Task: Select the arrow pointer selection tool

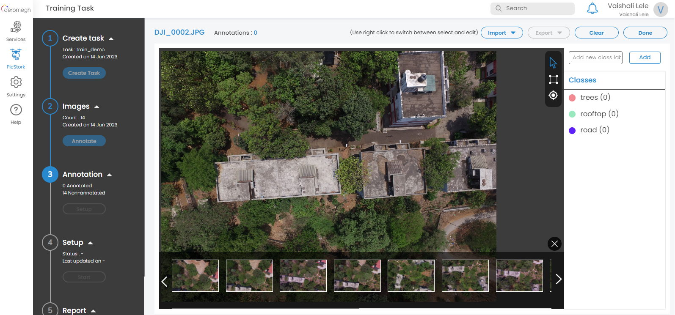Action: point(553,63)
